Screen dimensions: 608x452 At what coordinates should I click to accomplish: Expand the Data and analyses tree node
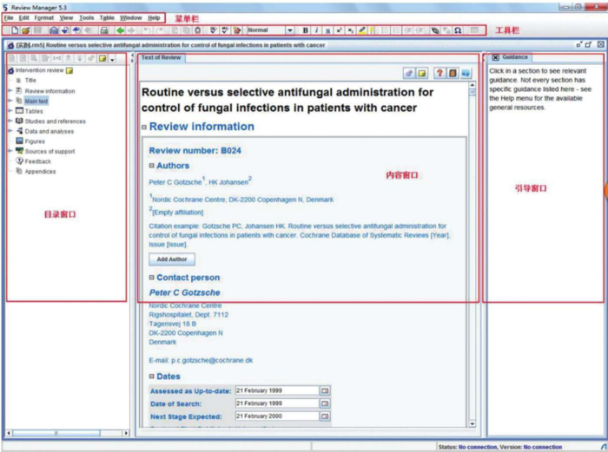pos(10,131)
